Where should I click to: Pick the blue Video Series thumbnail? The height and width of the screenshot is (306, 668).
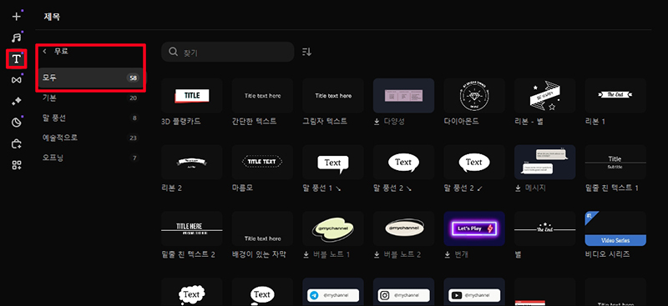pyautogui.click(x=616, y=228)
